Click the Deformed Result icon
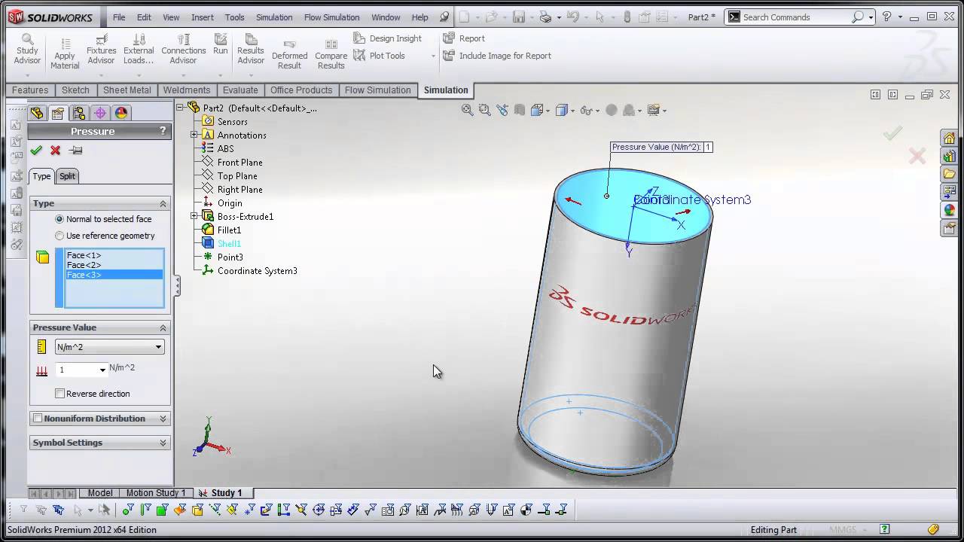The image size is (964, 542). (289, 44)
